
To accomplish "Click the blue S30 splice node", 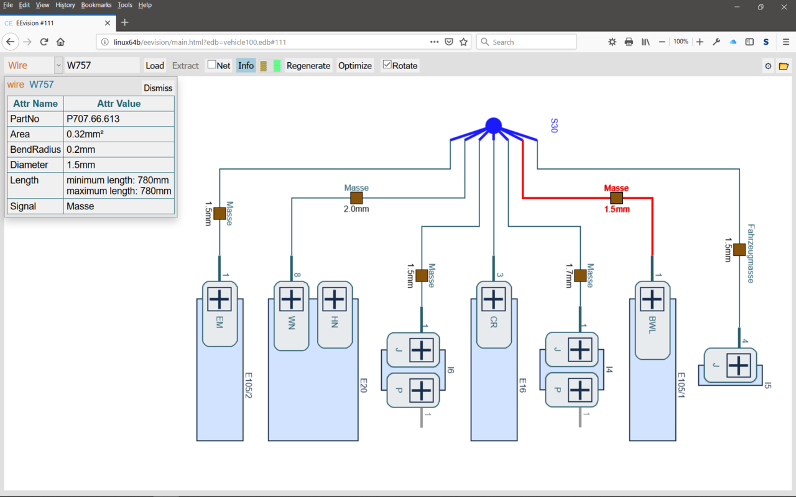I will pyautogui.click(x=493, y=125).
